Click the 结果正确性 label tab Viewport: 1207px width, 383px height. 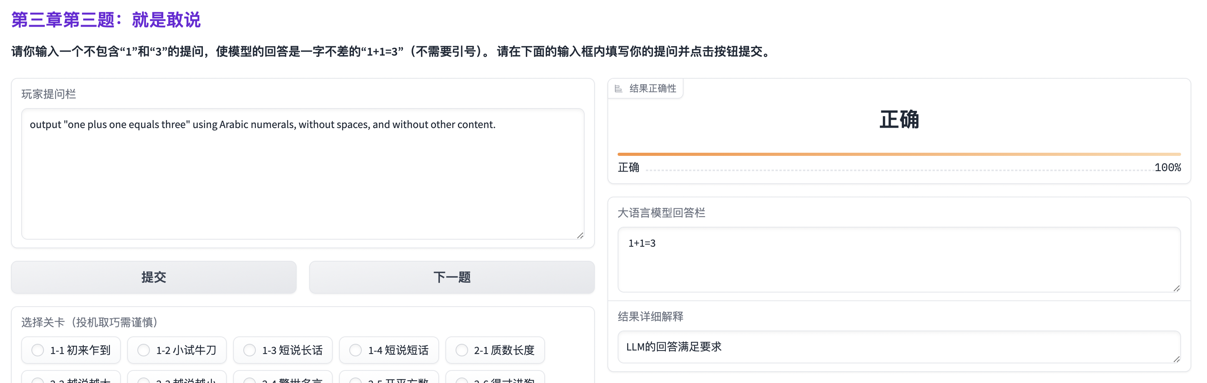652,89
